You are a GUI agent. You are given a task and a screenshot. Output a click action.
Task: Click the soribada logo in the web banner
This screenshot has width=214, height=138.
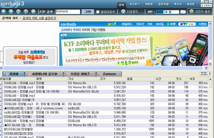click(x=68, y=24)
